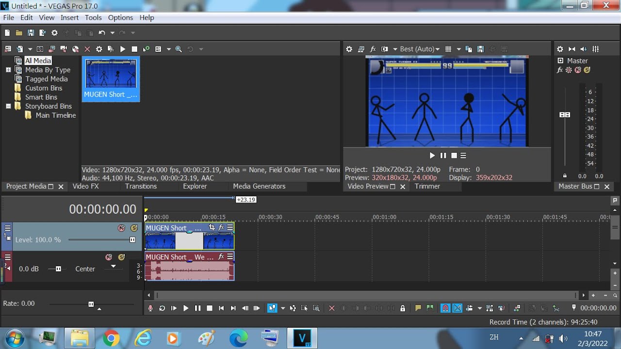
Task: Start timeline playback
Action: point(186,308)
